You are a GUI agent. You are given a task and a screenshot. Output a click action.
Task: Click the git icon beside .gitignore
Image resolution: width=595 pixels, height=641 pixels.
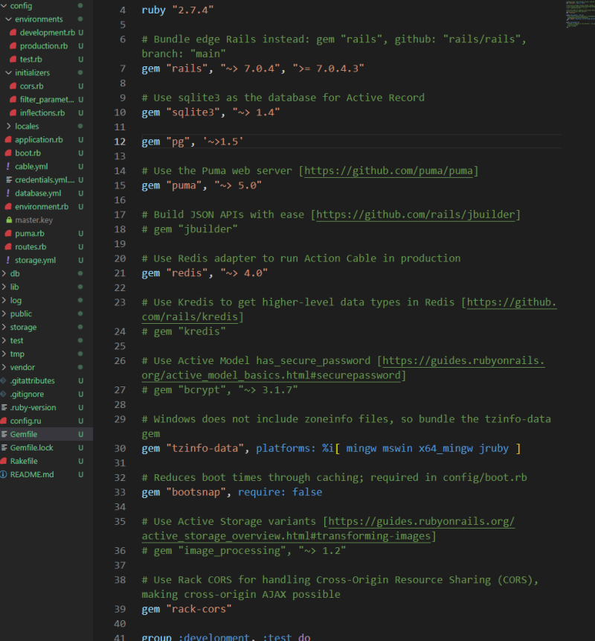[3, 394]
